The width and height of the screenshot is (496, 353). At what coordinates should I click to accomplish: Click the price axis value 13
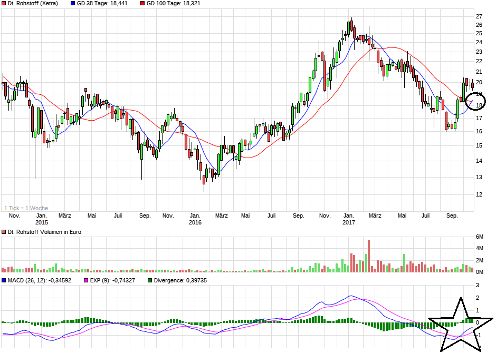479,177
